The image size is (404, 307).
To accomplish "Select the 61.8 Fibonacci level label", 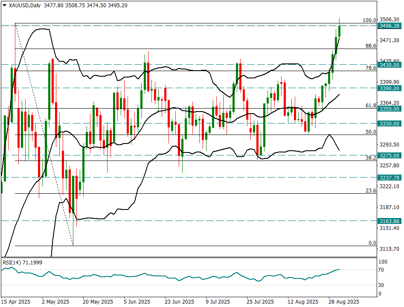I will (371, 106).
